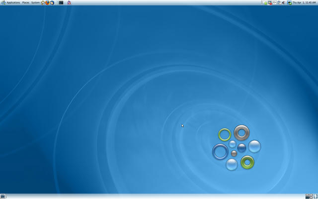318x199 pixels.
Task: Launch the Thunderbird mail client
Action: click(52, 2)
